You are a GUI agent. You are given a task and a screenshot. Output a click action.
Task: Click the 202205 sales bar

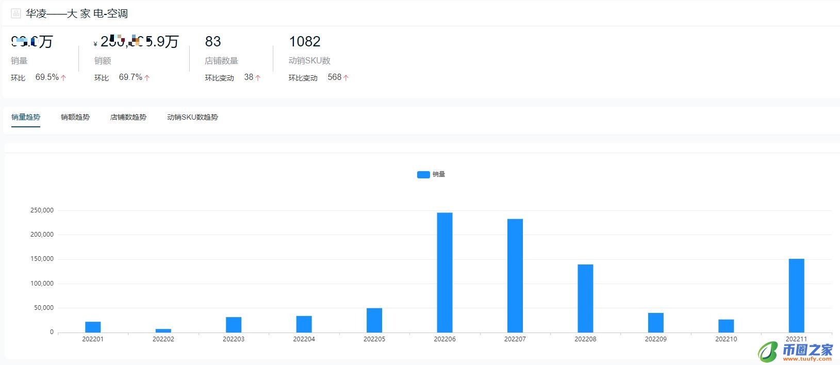click(x=374, y=320)
